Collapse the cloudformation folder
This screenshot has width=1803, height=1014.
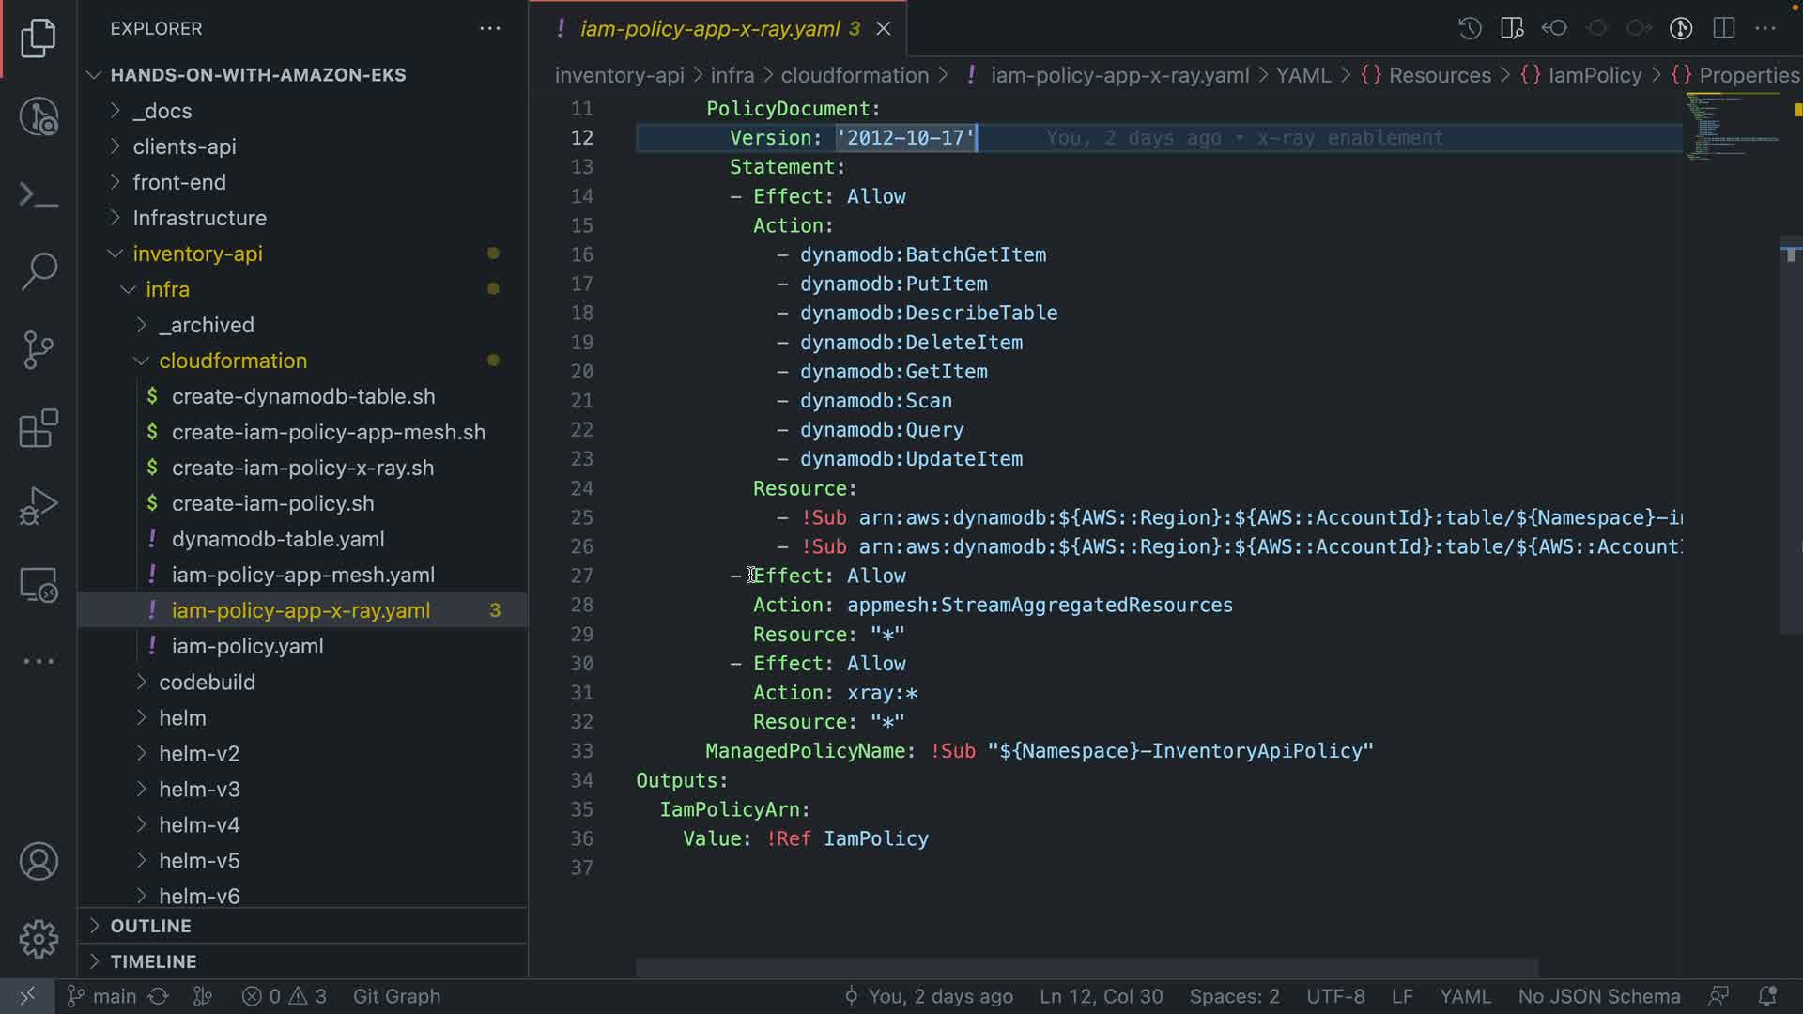(x=232, y=361)
